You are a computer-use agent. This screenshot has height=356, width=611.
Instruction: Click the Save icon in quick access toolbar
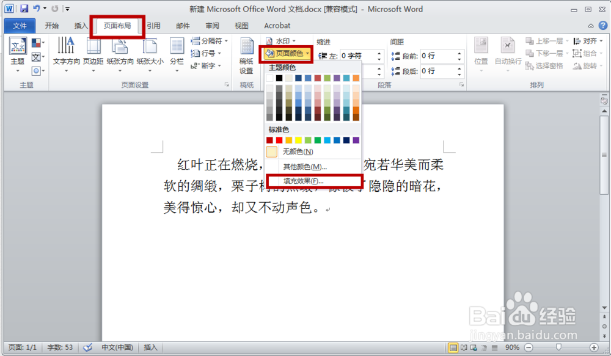(24, 8)
